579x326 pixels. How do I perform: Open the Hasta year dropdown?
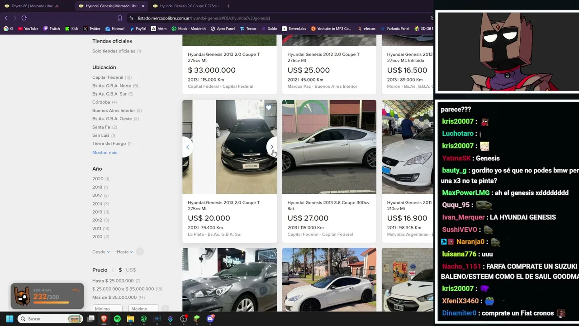coord(125,252)
